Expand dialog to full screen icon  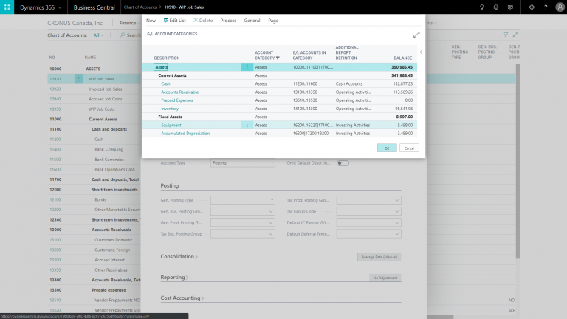point(416,35)
